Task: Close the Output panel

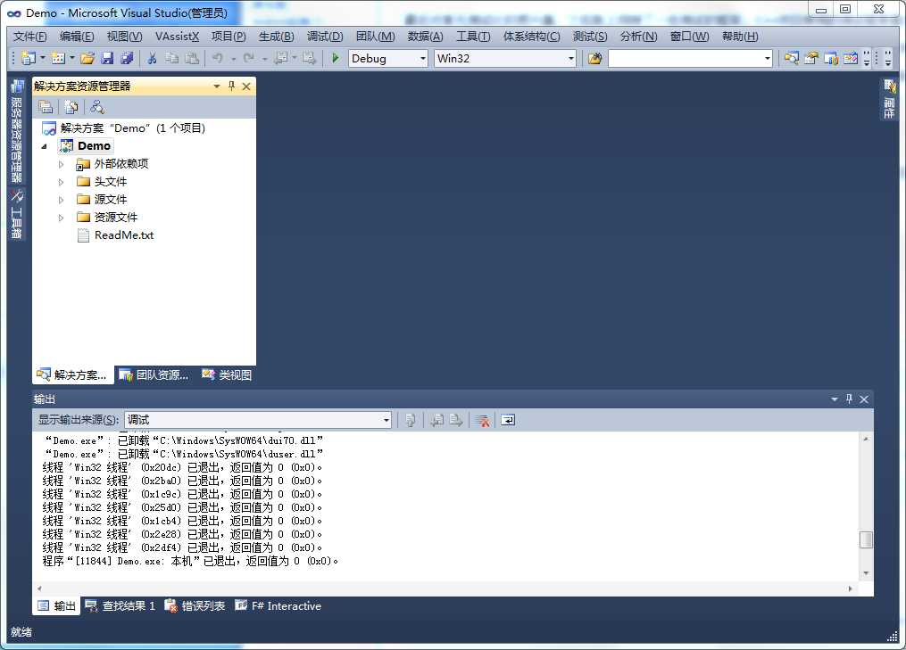Action: coord(864,399)
